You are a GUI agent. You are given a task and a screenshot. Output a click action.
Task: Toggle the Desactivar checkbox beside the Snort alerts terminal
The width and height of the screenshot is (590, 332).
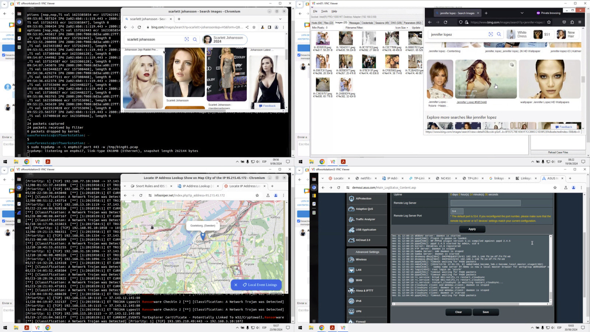click(x=4, y=221)
